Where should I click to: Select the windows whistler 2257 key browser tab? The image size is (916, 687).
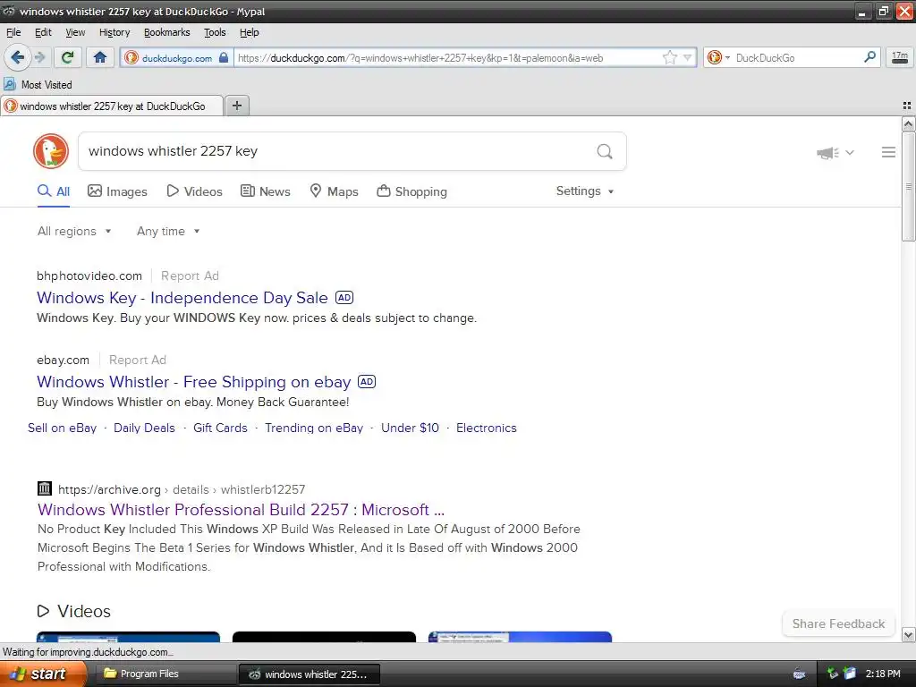(112, 106)
